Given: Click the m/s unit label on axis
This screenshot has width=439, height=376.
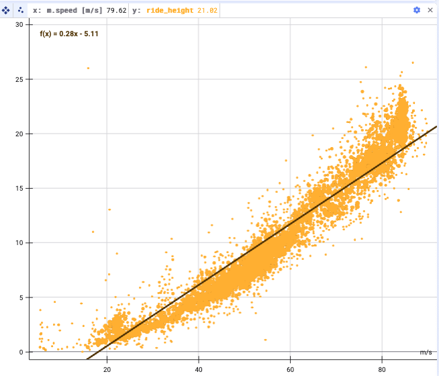Looking at the screenshot, I should click(x=426, y=352).
